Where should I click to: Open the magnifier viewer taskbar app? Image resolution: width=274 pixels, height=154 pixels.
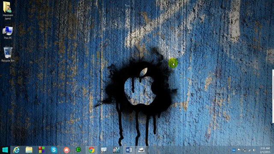click(104, 150)
